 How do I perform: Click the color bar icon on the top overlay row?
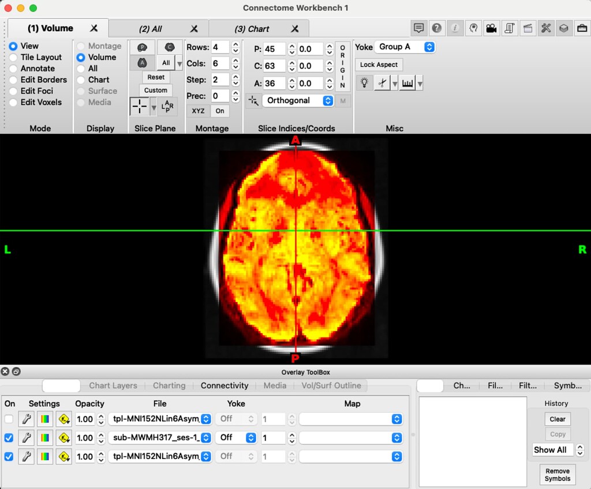pyautogui.click(x=44, y=419)
